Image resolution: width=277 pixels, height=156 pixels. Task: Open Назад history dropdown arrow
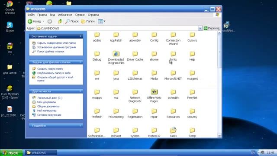pyautogui.click(x=44, y=21)
